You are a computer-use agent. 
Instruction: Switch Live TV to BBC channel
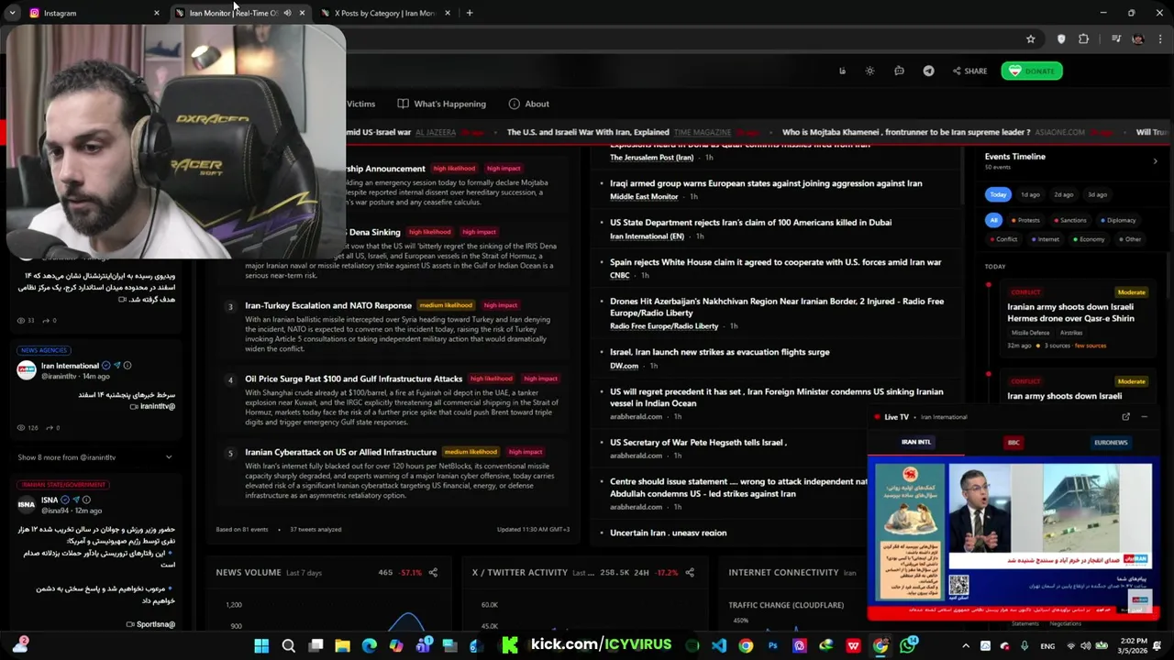[x=1013, y=443]
